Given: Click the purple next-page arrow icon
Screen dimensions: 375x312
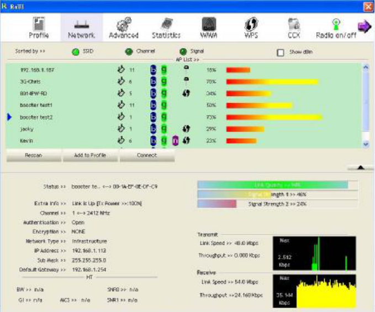Looking at the screenshot, I should click(x=365, y=26).
